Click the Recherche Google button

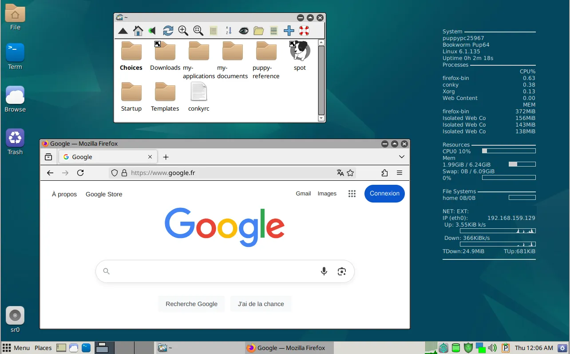tap(191, 304)
